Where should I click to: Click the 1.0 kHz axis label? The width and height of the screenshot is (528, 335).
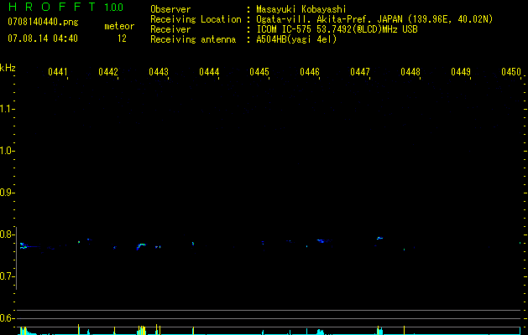coord(6,151)
